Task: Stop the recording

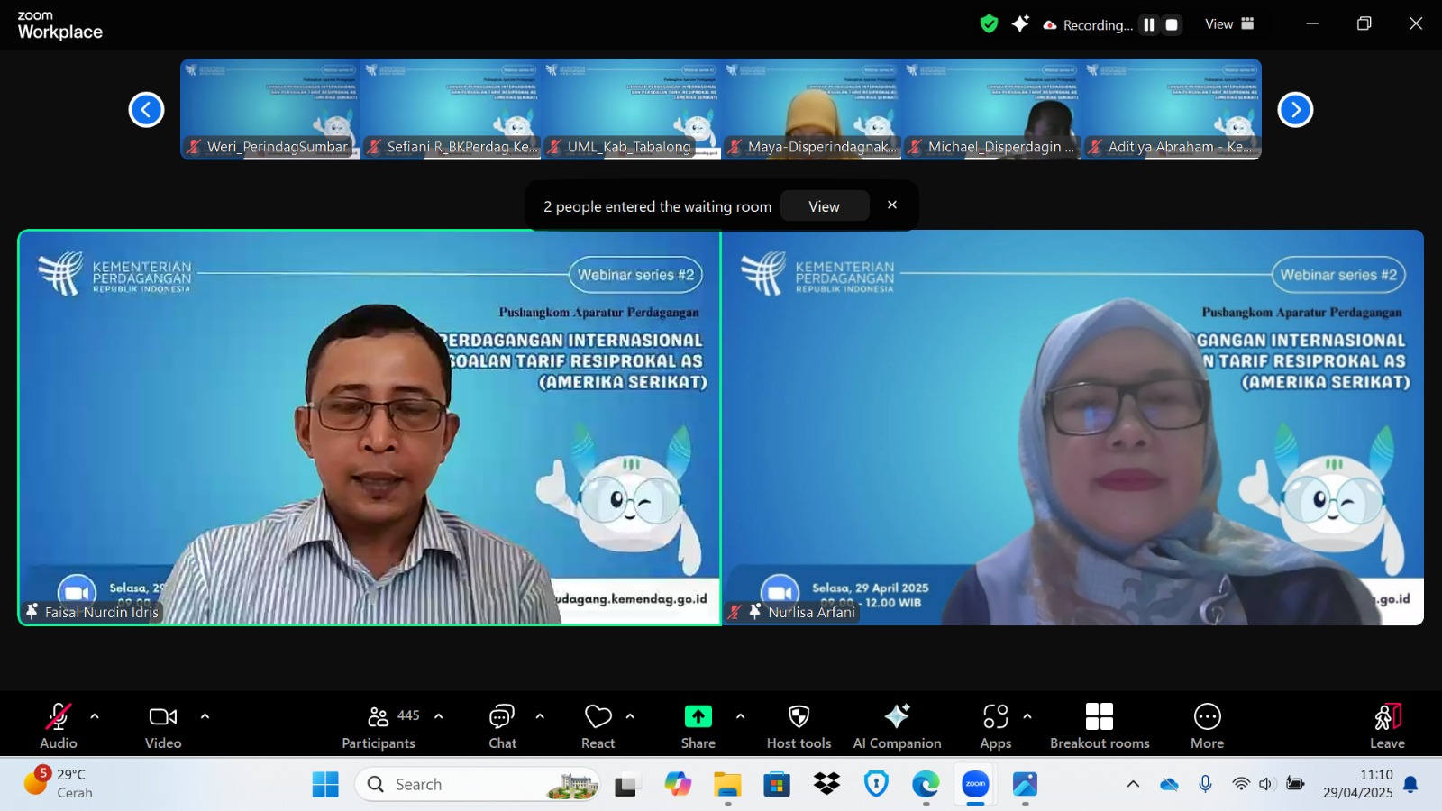Action: (1172, 25)
